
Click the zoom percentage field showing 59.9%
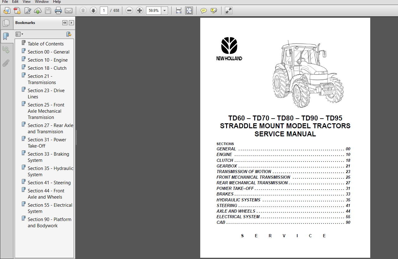pos(154,11)
